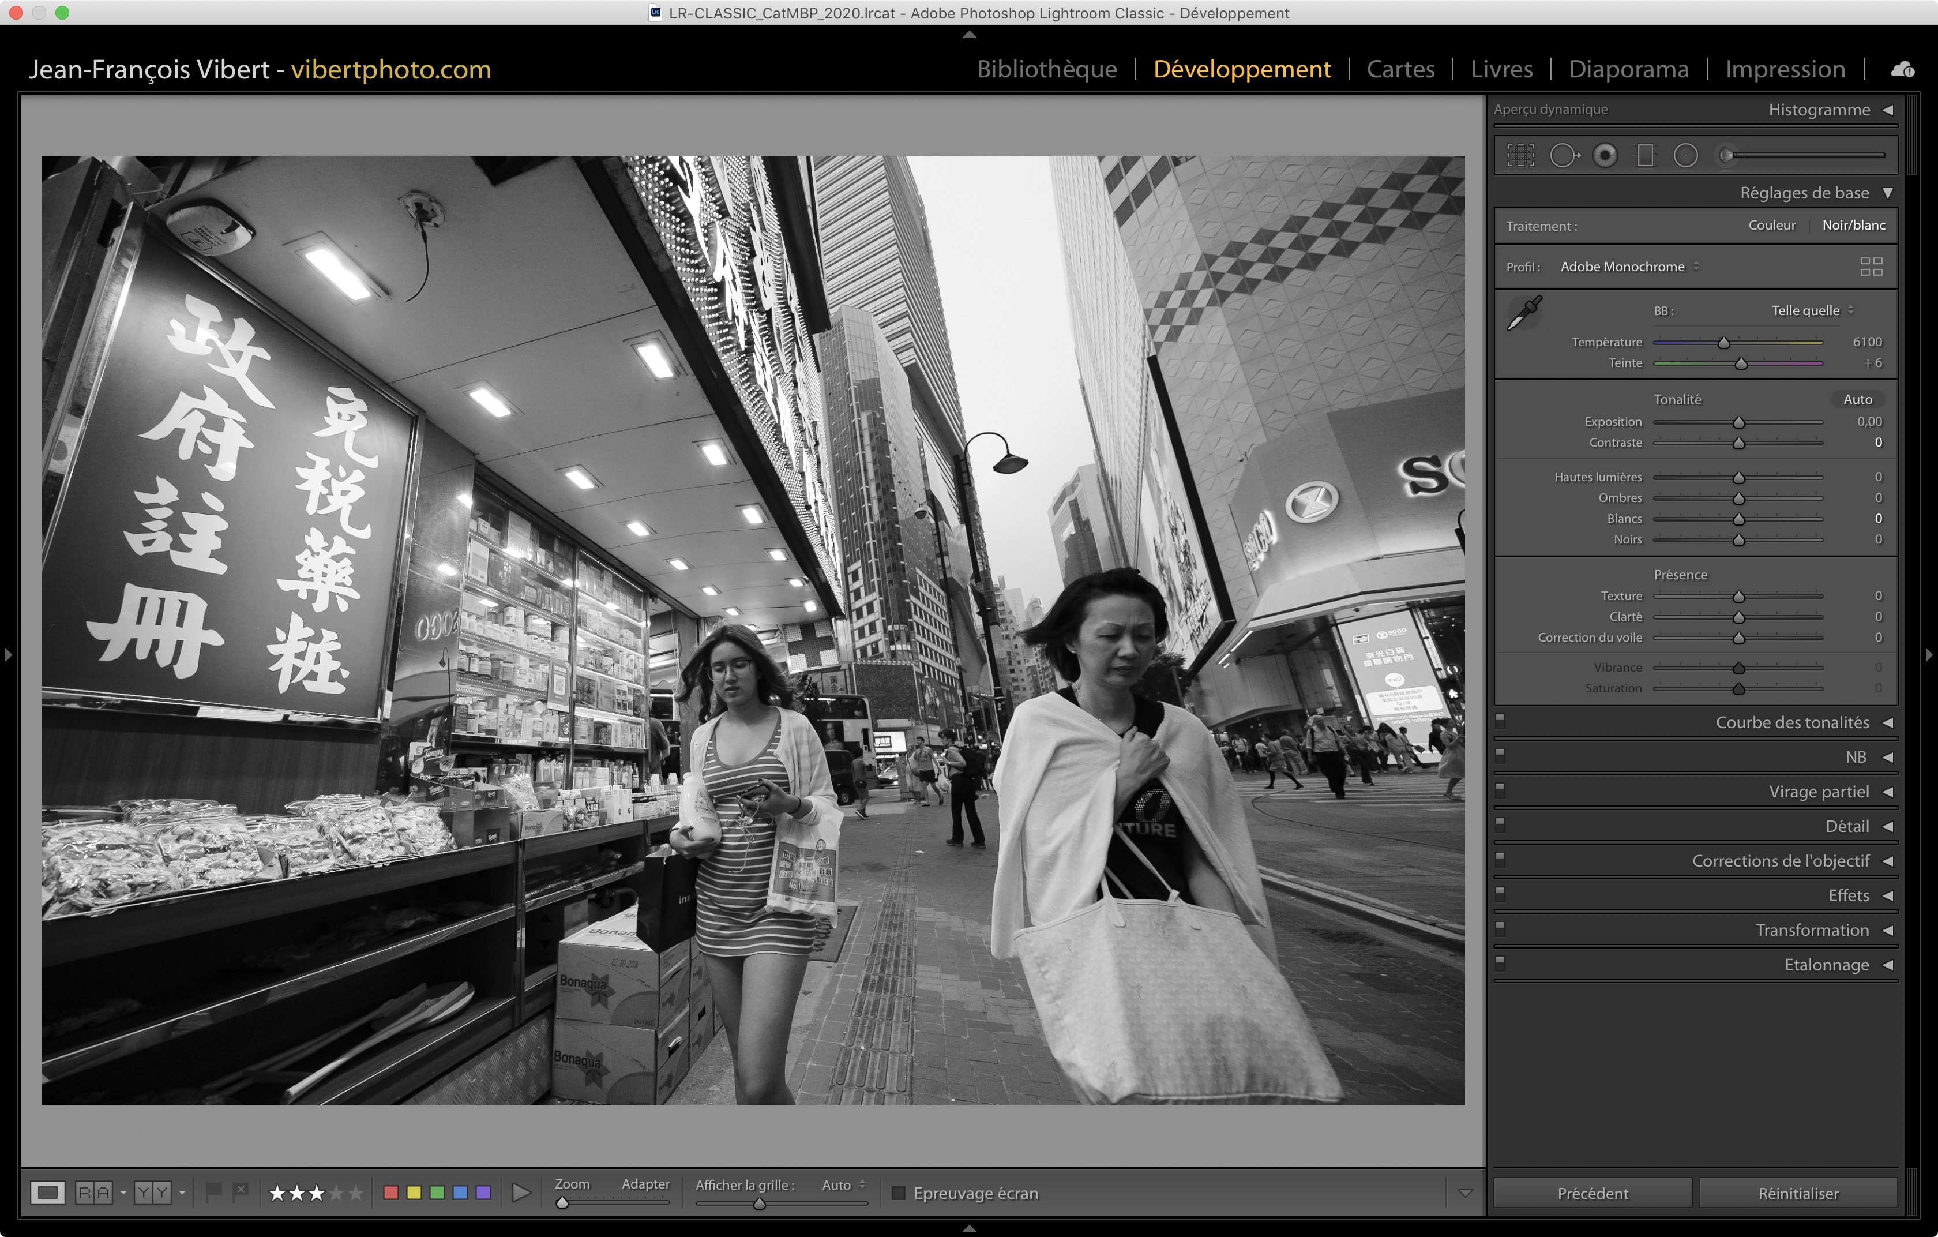Choose the Radial Filter tool

[x=1685, y=155]
